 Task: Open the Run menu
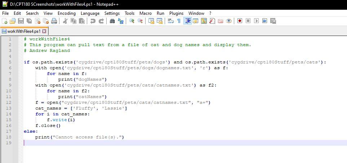click(x=160, y=13)
